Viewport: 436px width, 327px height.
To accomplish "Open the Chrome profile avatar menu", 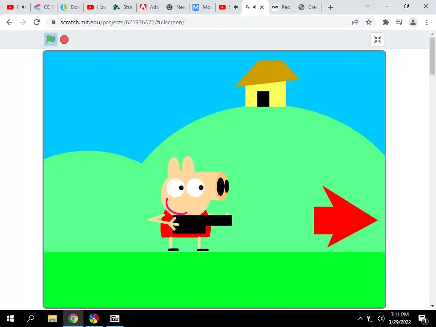I will click(x=413, y=22).
